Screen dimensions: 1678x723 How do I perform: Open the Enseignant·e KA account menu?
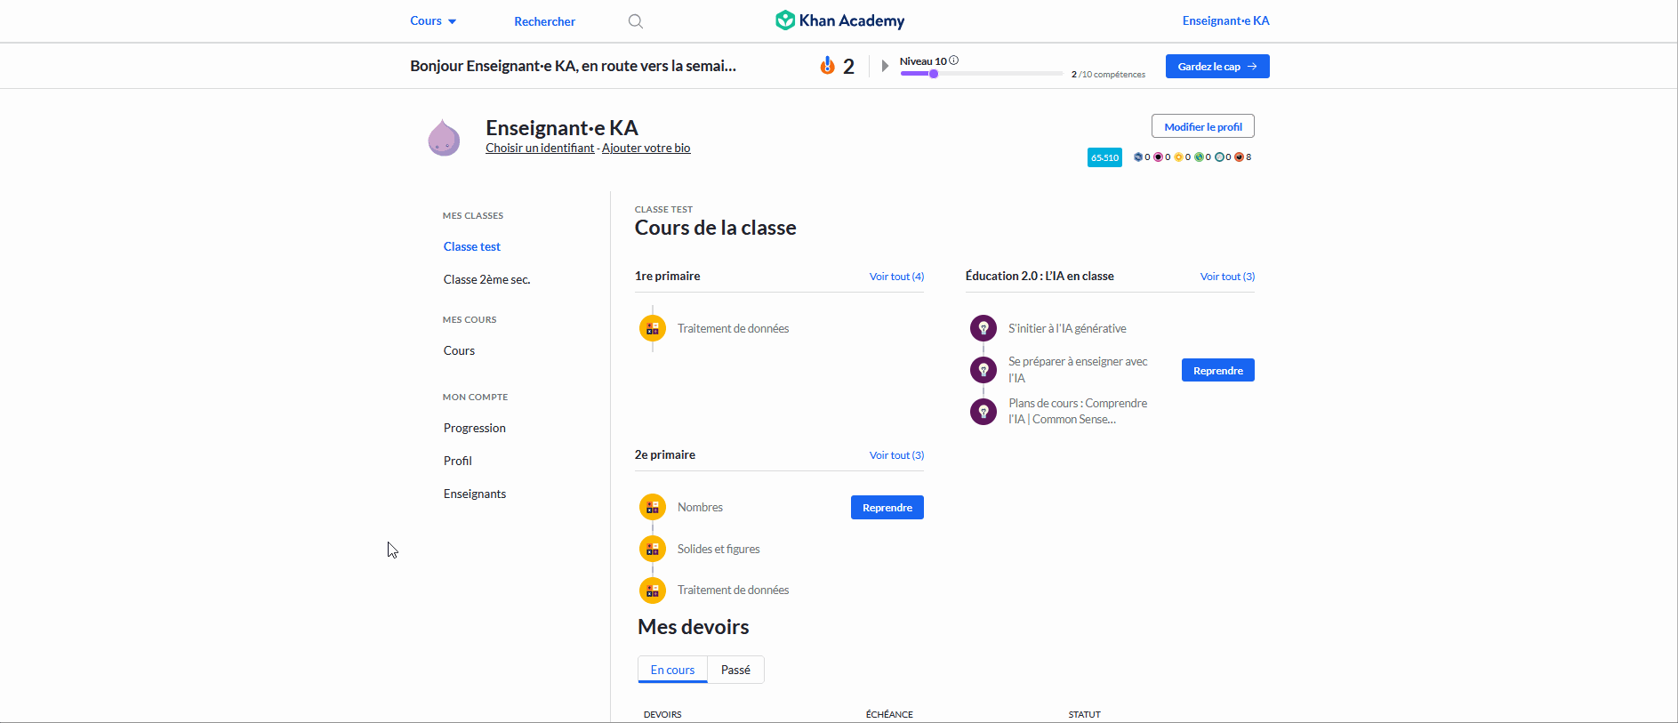1225,21
